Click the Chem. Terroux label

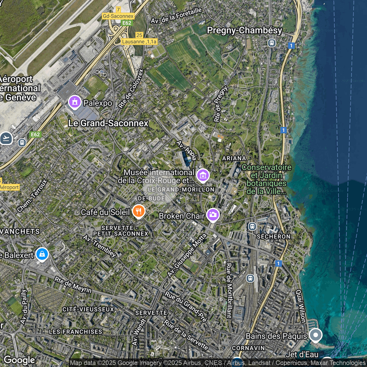click(32, 196)
